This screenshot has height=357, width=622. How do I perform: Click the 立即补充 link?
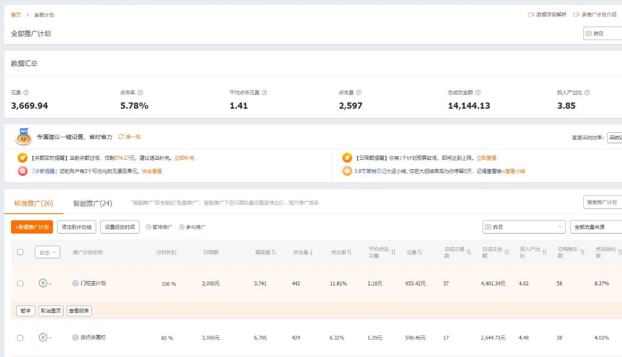[x=184, y=158]
